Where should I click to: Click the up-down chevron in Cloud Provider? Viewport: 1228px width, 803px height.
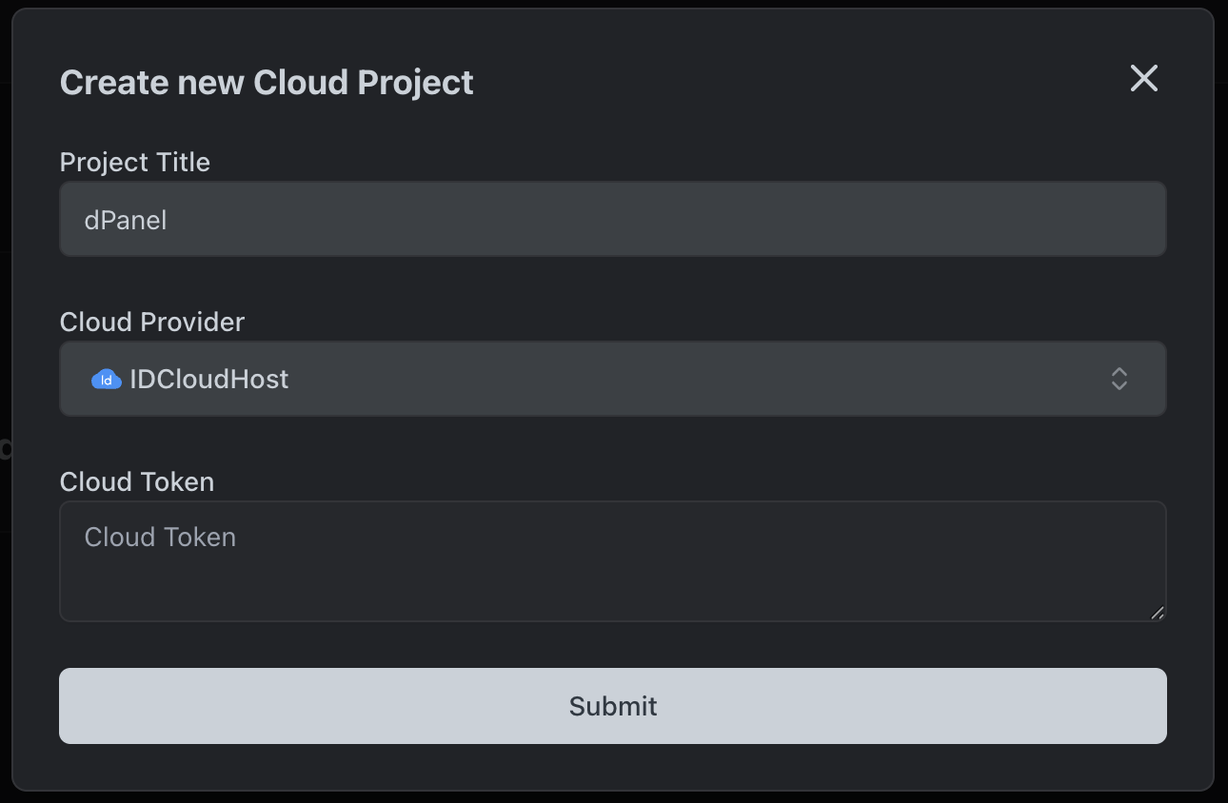coord(1119,379)
